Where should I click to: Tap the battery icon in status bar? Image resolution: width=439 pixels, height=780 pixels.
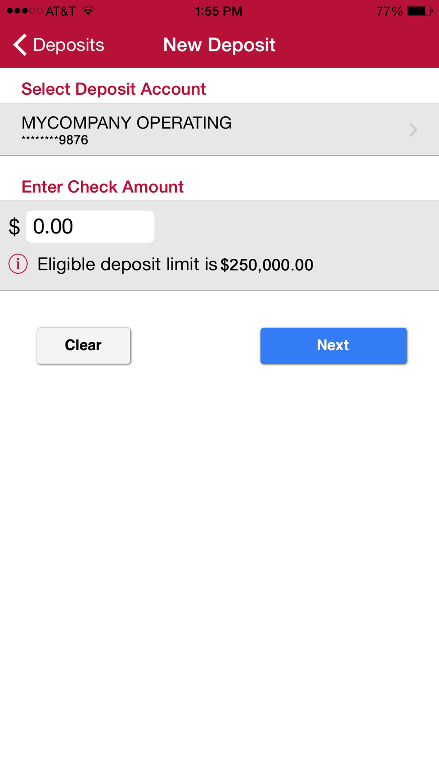pos(419,11)
